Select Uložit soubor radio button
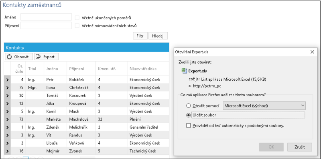The height and width of the screenshot is (159, 321). tap(188, 115)
